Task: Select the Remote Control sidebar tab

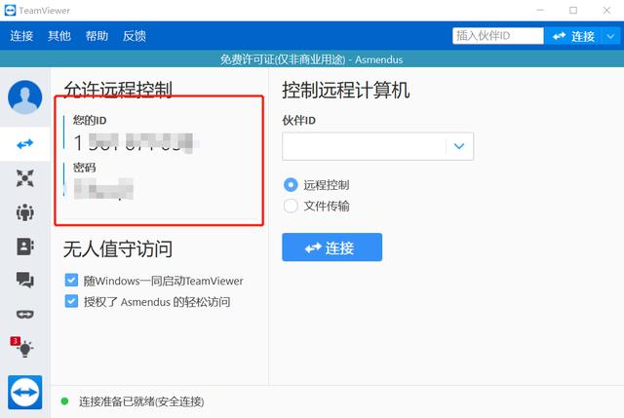Action: (x=25, y=144)
